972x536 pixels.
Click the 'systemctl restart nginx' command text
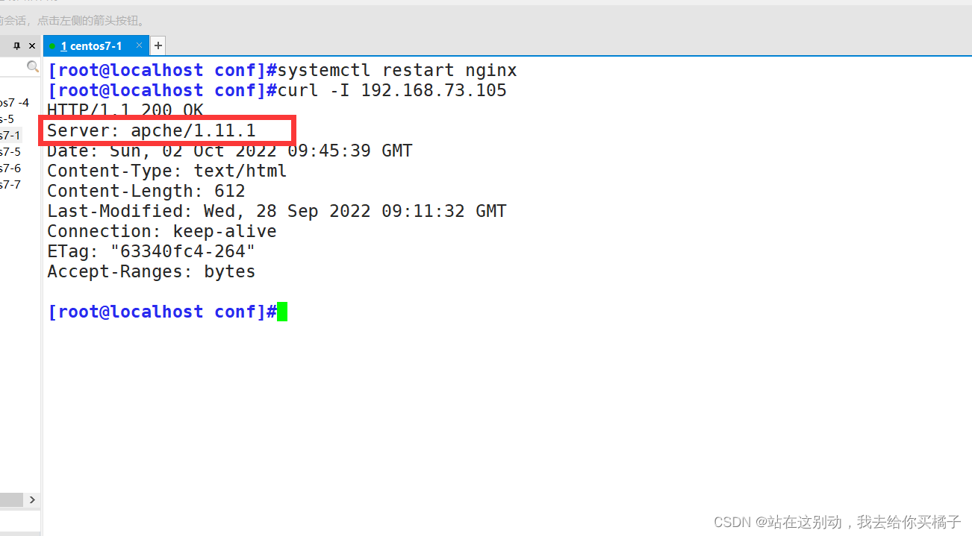coord(397,70)
